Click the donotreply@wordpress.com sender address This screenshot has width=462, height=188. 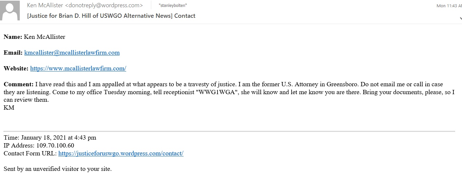pyautogui.click(x=104, y=6)
